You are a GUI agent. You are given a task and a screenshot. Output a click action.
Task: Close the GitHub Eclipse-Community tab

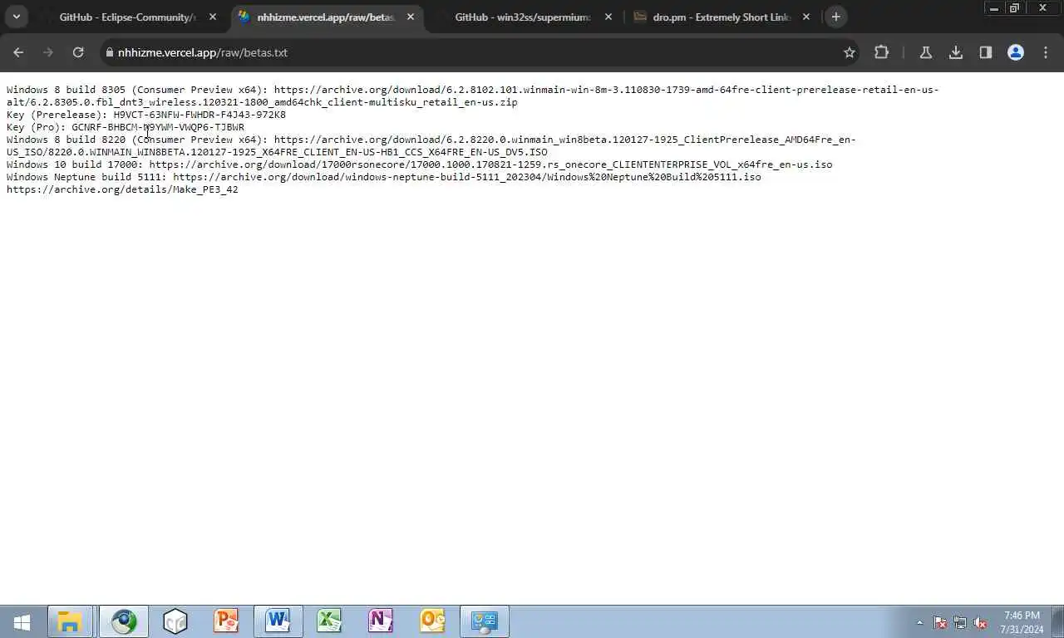coord(213,17)
